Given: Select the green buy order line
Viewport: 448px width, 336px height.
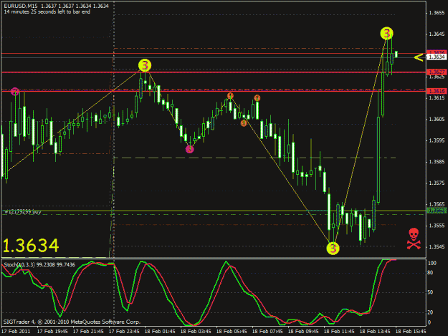Looking at the screenshot, I should pyautogui.click(x=214, y=211).
